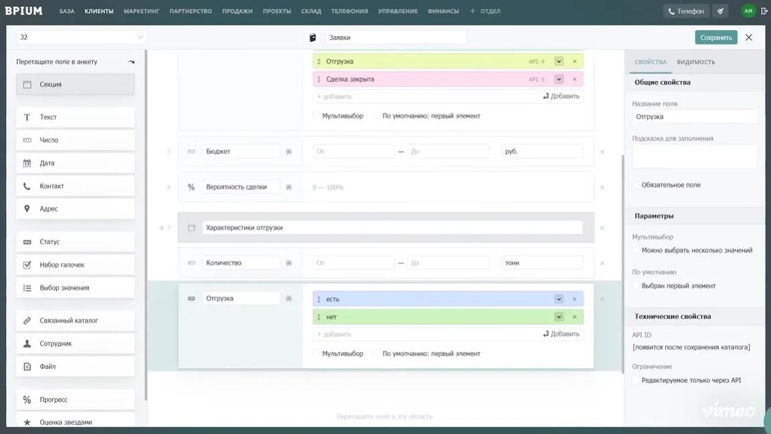Image resolution: width=771 pixels, height=434 pixels.
Task: Open the МАРКЕТИНГ menu item
Action: click(x=141, y=11)
